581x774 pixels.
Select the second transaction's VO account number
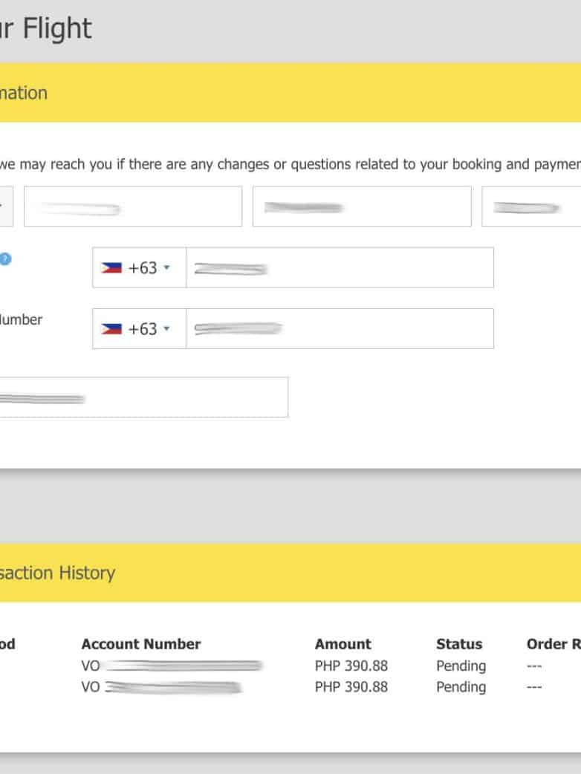tap(162, 687)
